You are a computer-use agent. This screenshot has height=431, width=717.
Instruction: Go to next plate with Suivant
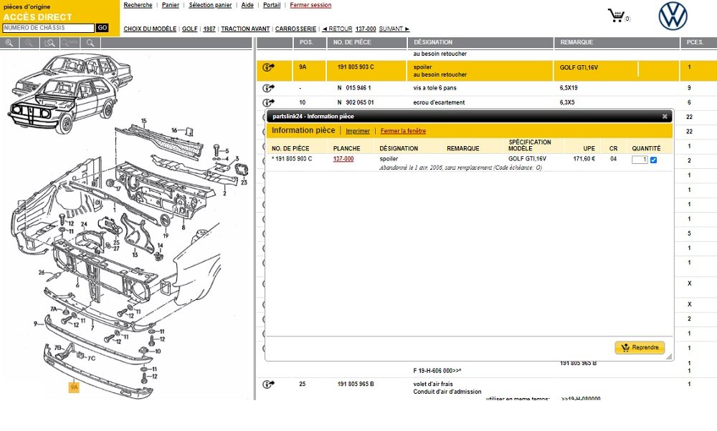coord(394,29)
